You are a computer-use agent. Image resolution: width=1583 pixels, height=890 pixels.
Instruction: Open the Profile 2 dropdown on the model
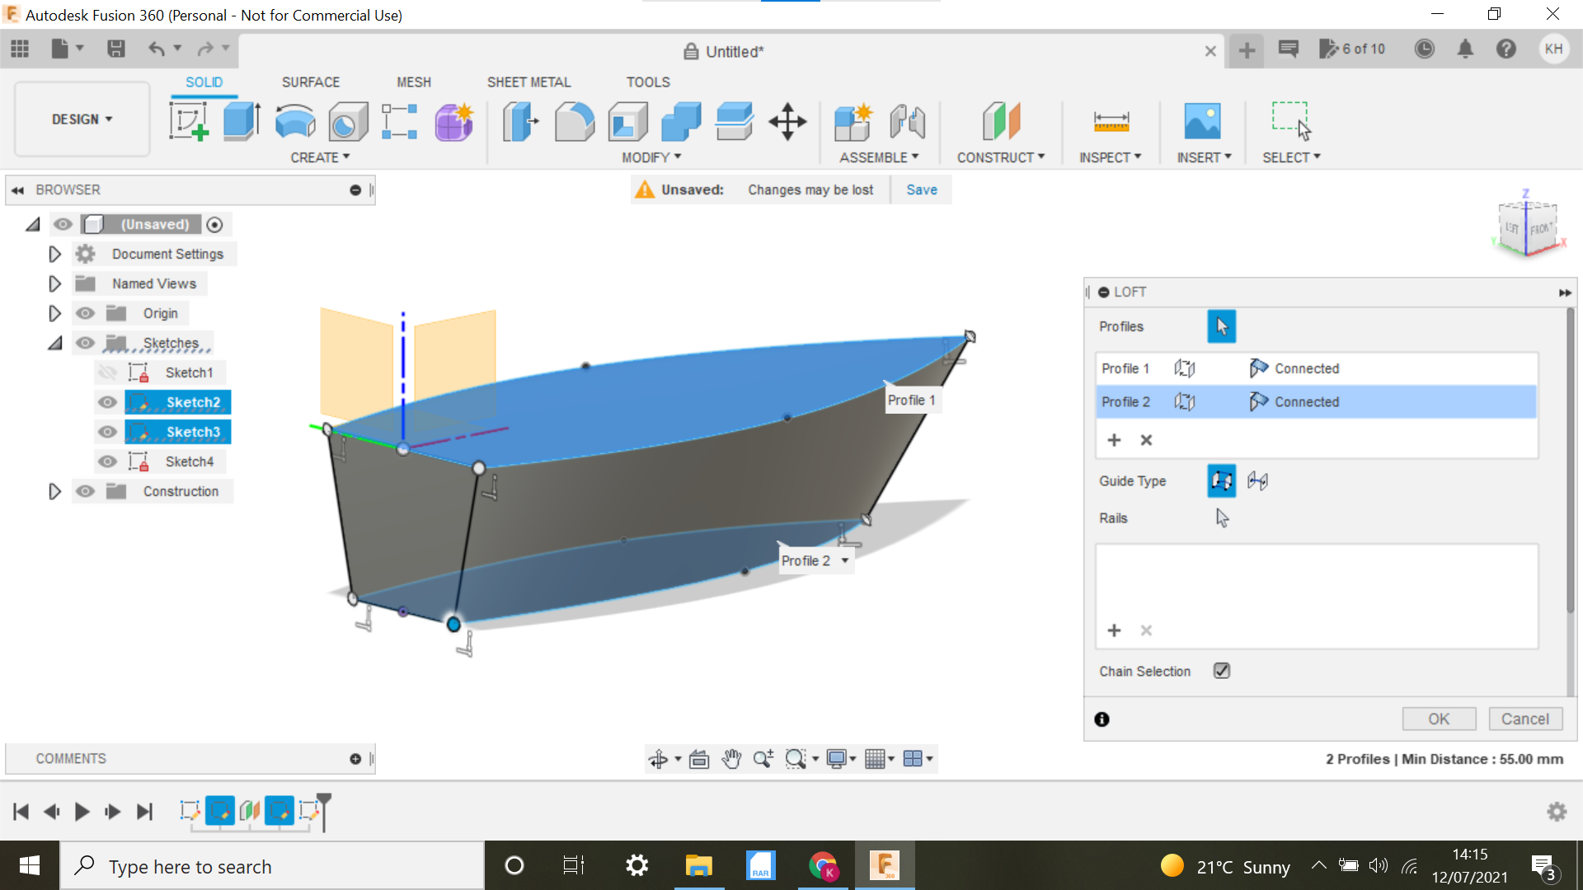[844, 560]
